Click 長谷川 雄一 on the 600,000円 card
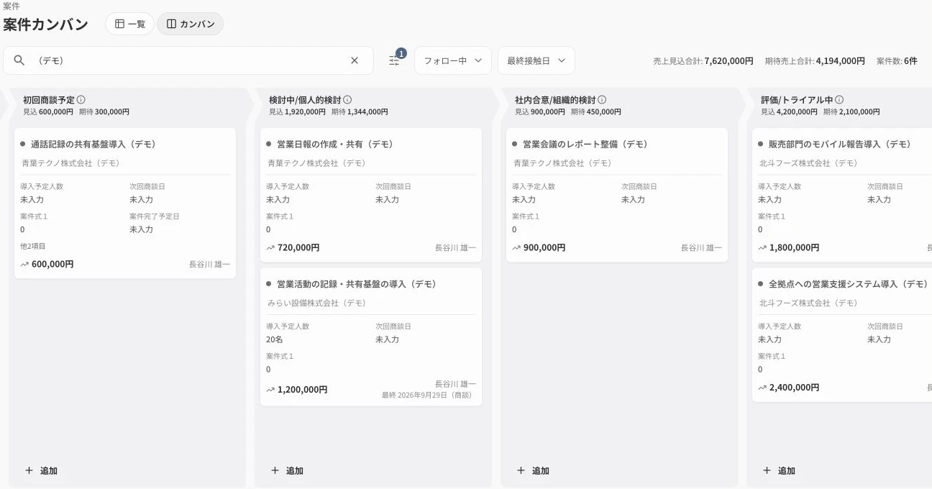932x489 pixels. pos(209,265)
